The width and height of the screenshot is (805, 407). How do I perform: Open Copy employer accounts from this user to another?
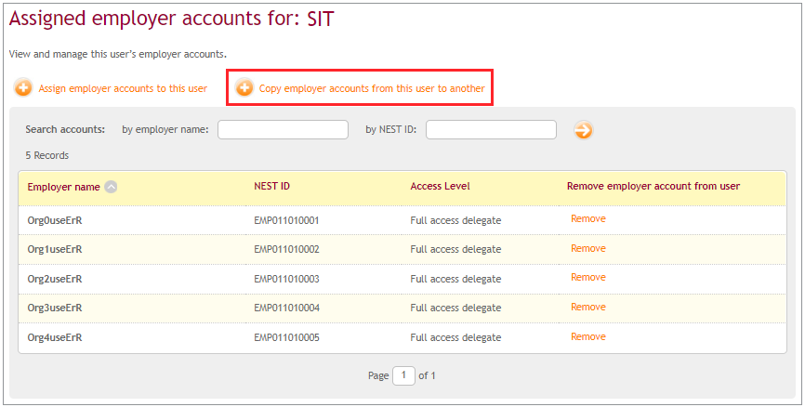372,88
